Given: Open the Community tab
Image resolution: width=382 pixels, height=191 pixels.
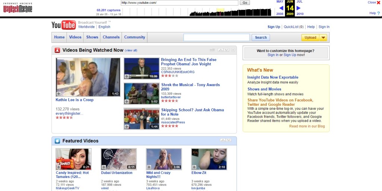Looking at the screenshot, I should [134, 37].
